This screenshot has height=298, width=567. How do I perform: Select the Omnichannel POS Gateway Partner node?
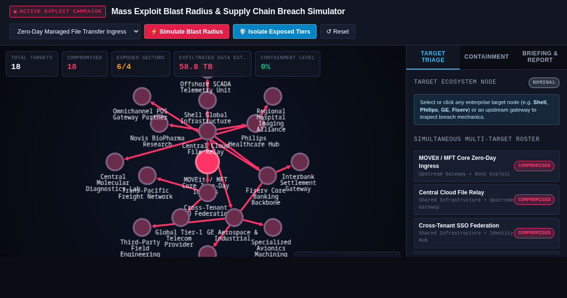[142, 96]
